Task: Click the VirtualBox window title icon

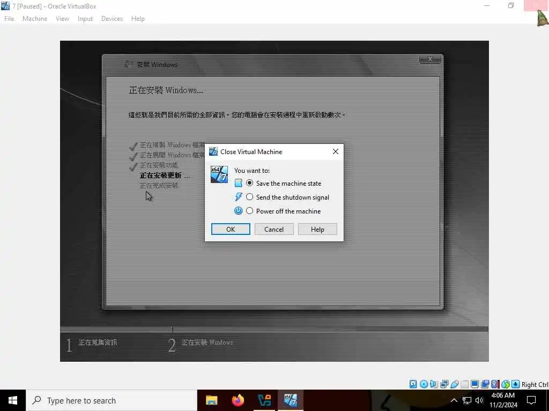Action: (x=5, y=6)
